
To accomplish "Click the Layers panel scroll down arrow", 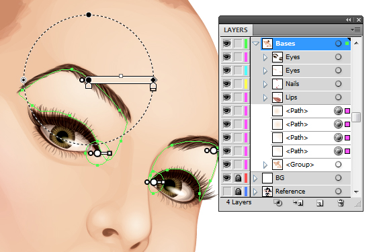I will pyautogui.click(x=356, y=192).
